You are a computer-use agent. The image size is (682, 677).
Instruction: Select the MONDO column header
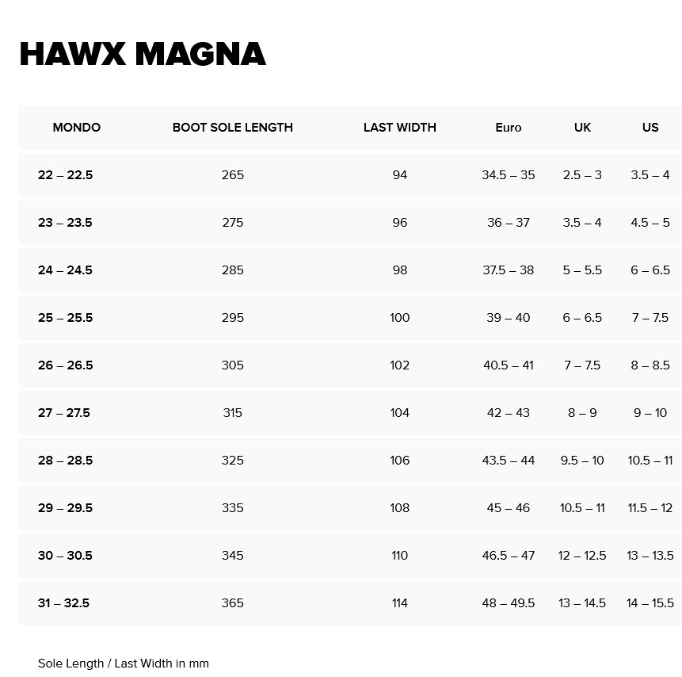pyautogui.click(x=77, y=128)
